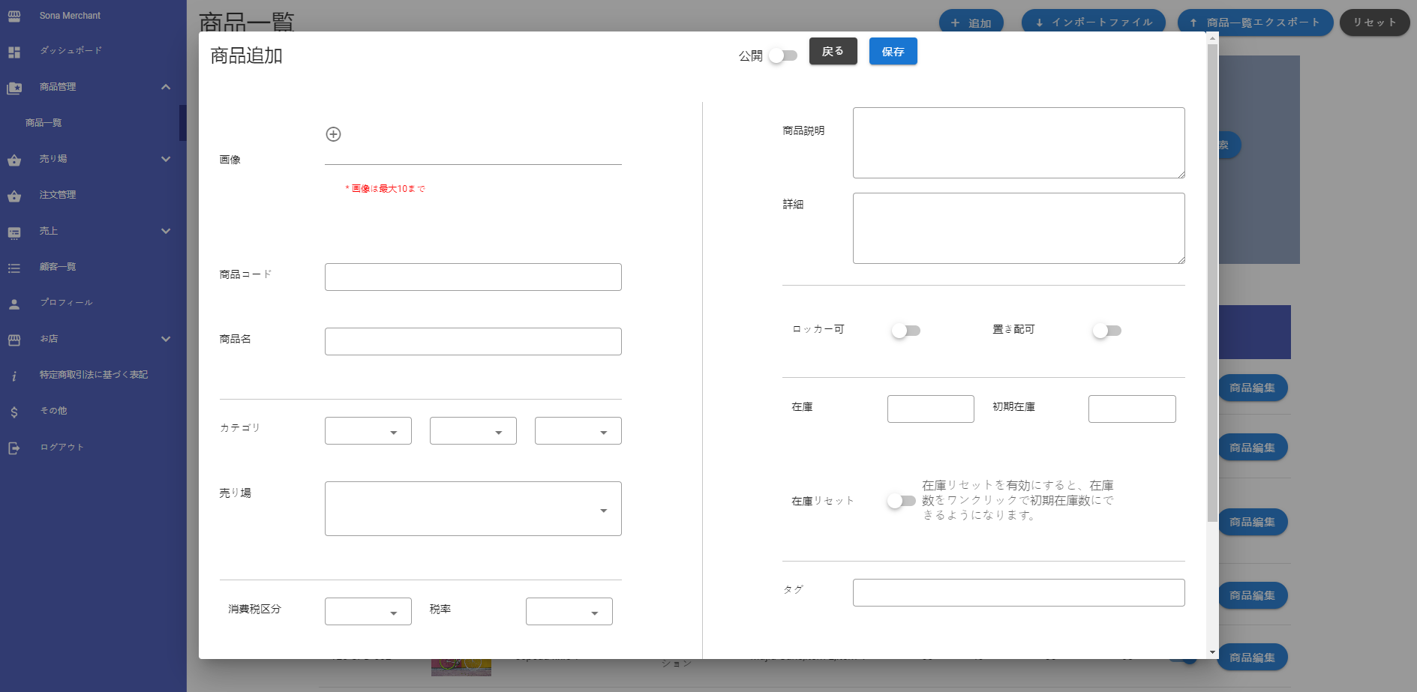1417x692 pixels.
Task: Open the 売り場 dropdown in form
Action: [x=473, y=509]
